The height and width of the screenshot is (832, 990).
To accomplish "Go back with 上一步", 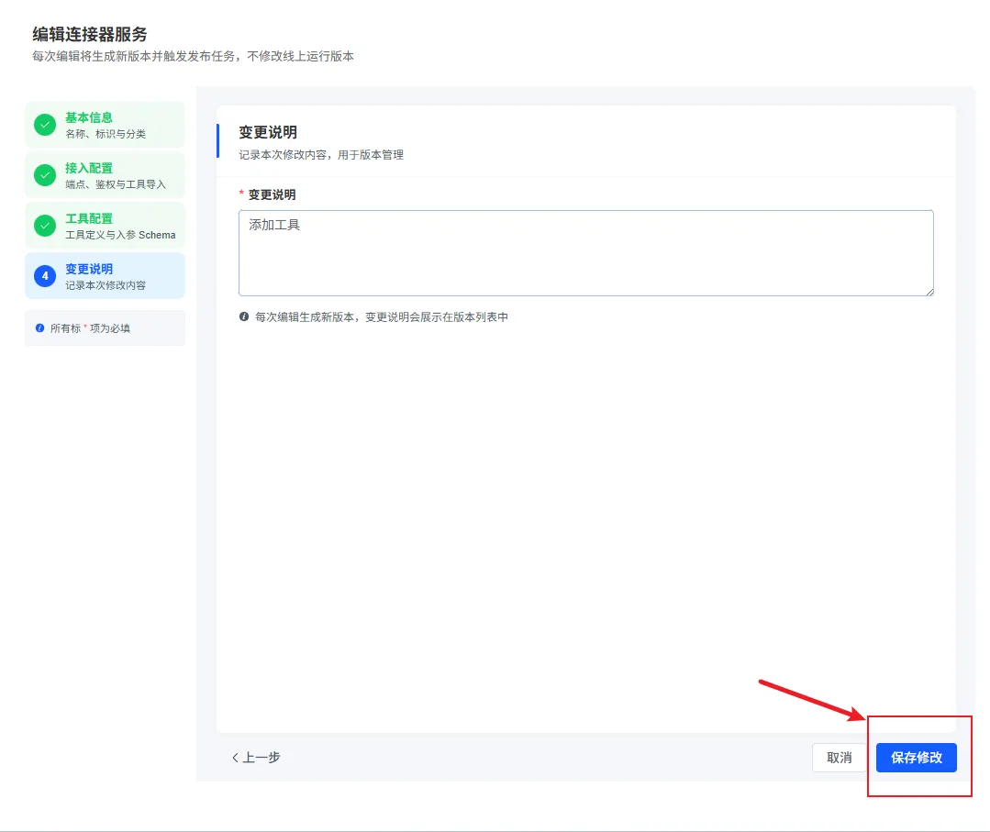I will point(256,758).
